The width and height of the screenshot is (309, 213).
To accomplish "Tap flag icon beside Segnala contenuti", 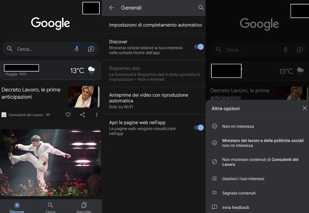I will pos(214,193).
